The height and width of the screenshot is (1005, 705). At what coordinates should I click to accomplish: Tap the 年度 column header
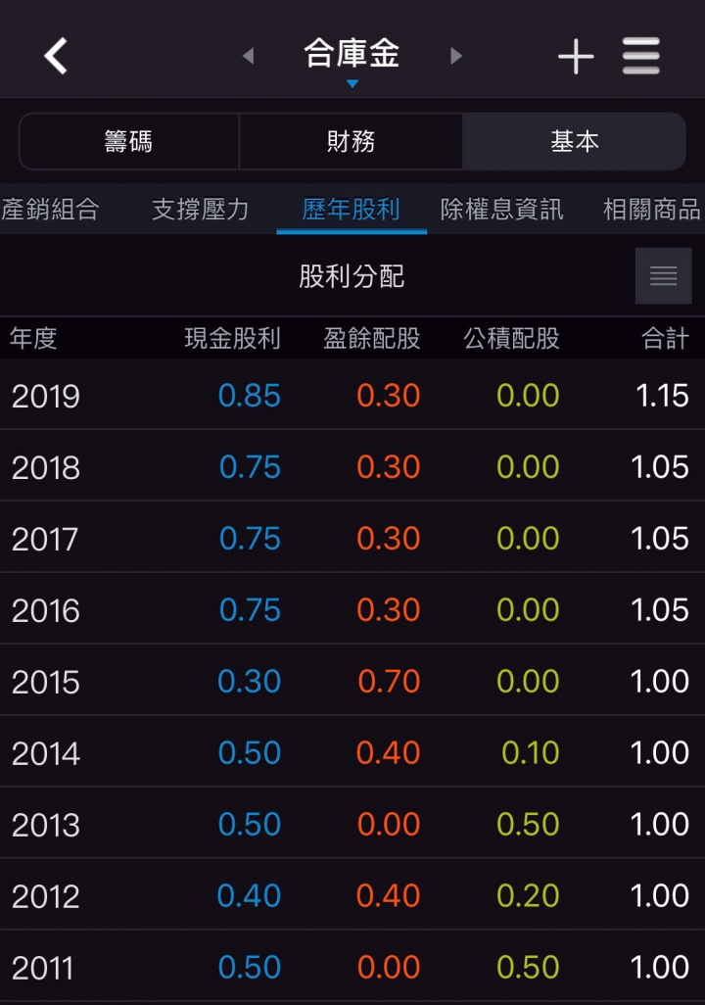(x=33, y=338)
